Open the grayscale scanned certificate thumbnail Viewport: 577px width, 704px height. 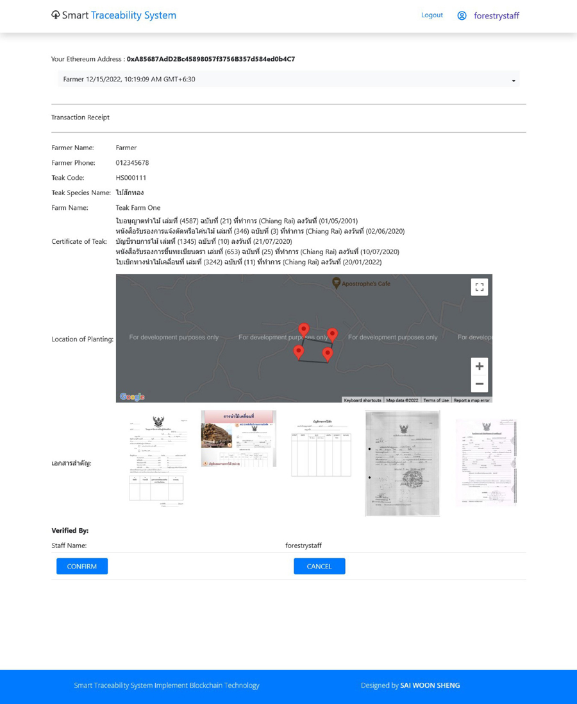point(403,463)
